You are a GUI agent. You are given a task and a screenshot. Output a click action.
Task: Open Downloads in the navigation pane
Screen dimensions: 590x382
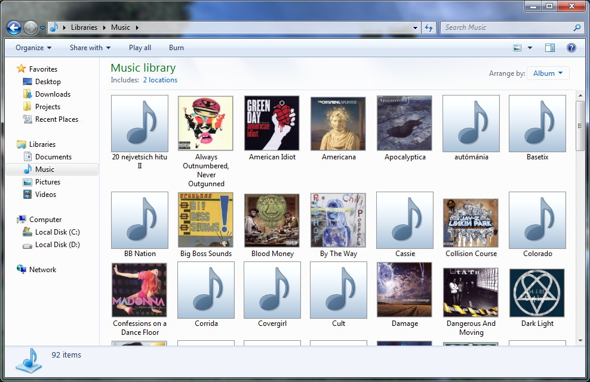[x=47, y=94]
